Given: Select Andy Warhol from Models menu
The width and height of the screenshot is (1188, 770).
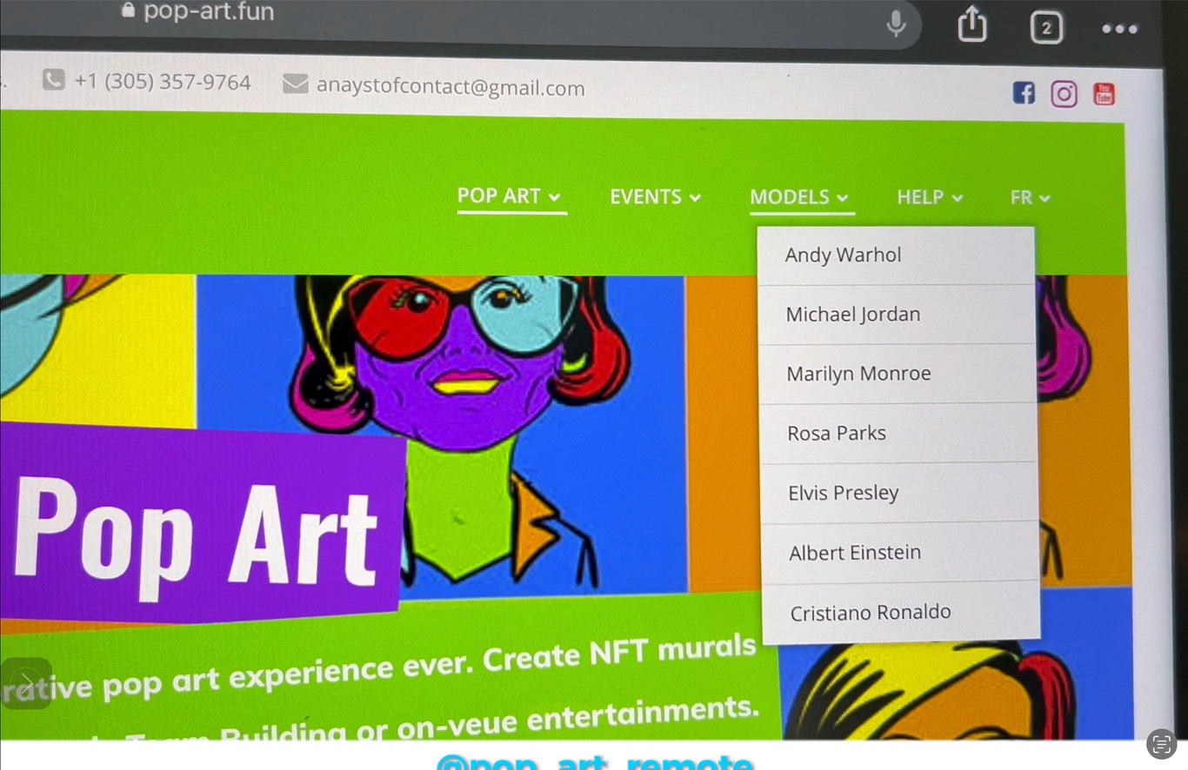Looking at the screenshot, I should coord(843,256).
